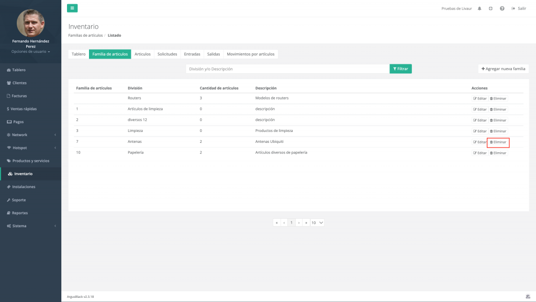Expand the Sistema sidebar menu
The height and width of the screenshot is (302, 536).
pos(30,226)
